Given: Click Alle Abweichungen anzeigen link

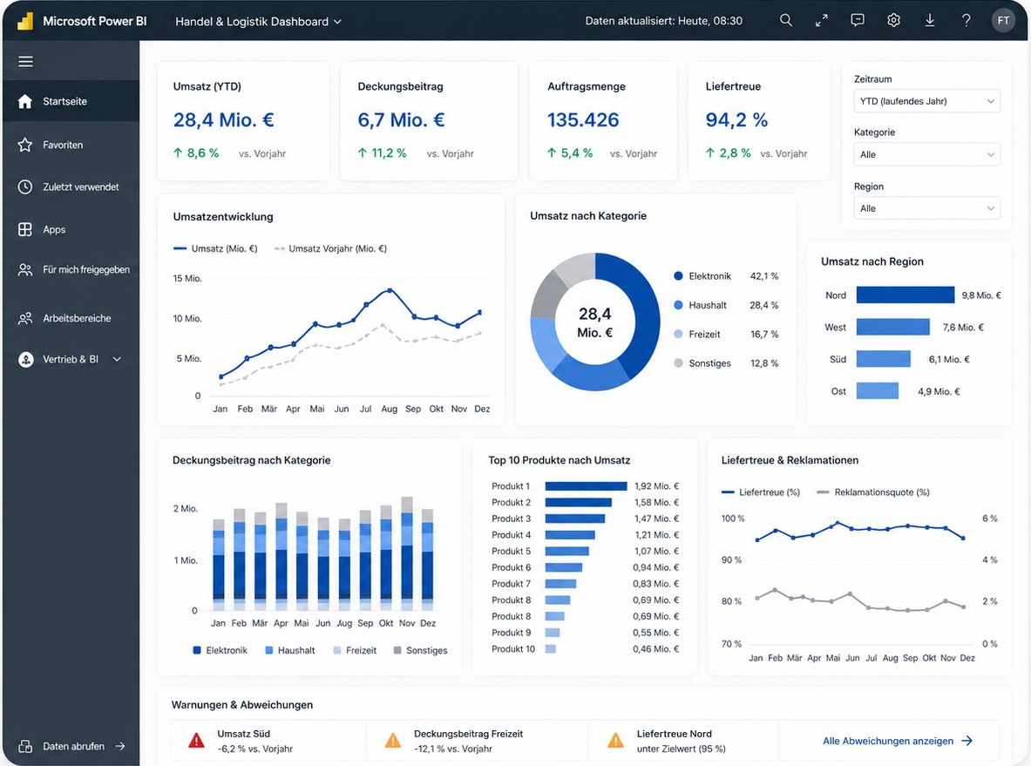Looking at the screenshot, I should coord(888,741).
